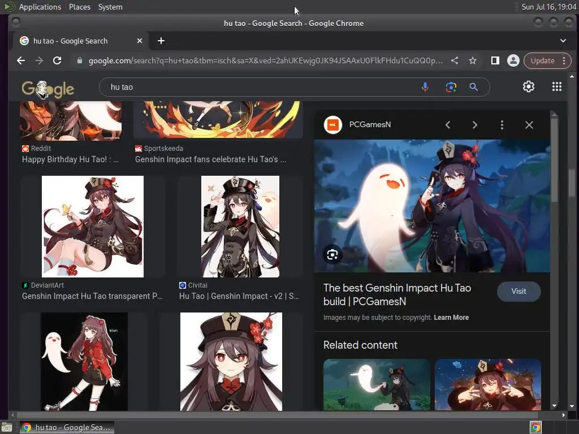579x434 pixels.
Task: Click the clock 'Sun Jul 16, 19:04'
Action: pyautogui.click(x=548, y=7)
